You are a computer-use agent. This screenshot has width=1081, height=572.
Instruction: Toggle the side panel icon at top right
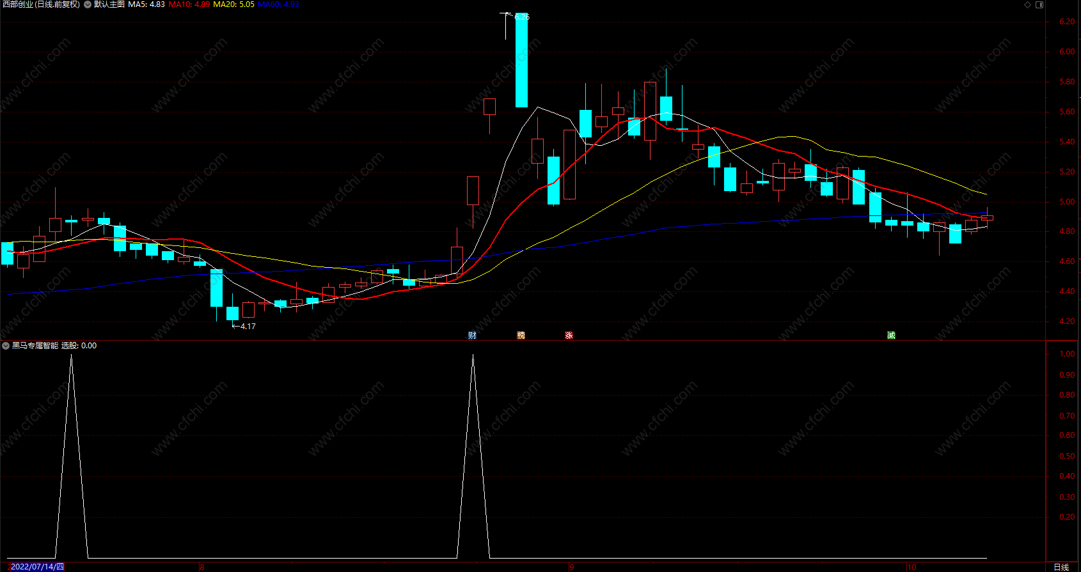pyautogui.click(x=1039, y=4)
